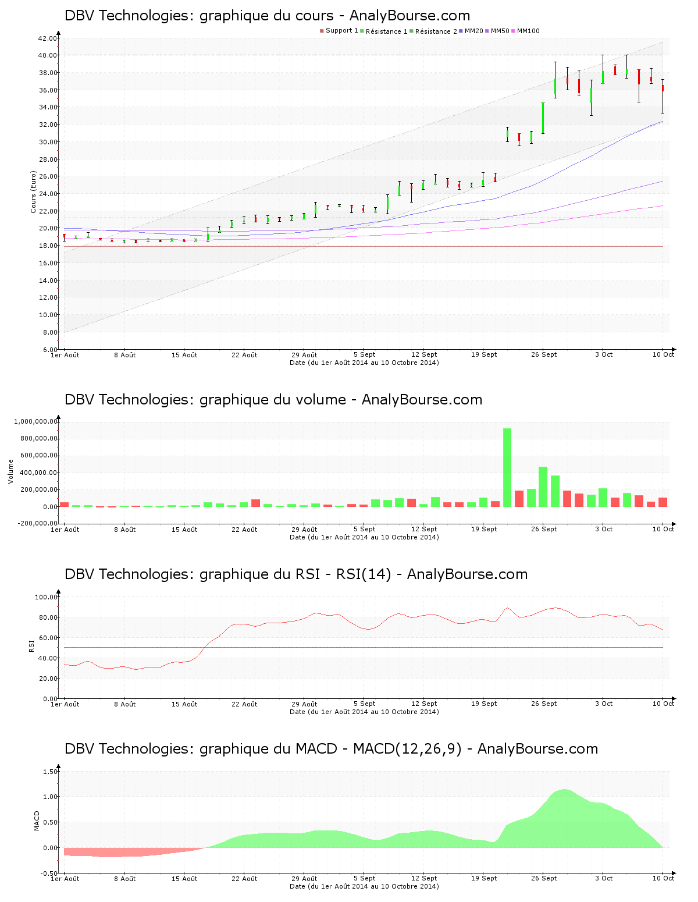
Task: Click the 'graphique du MACD - MACD(12,26,9)' title
Action: (x=330, y=749)
